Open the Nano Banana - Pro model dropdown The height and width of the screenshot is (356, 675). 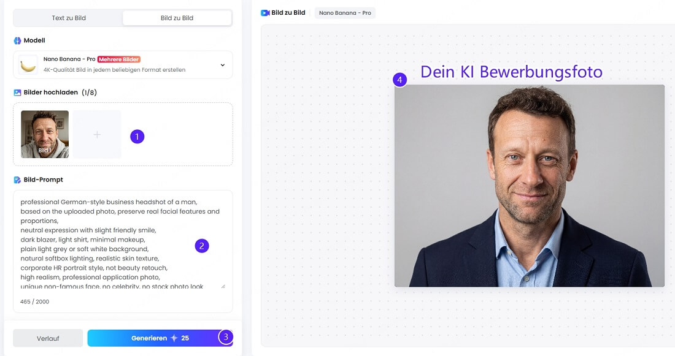point(123,64)
